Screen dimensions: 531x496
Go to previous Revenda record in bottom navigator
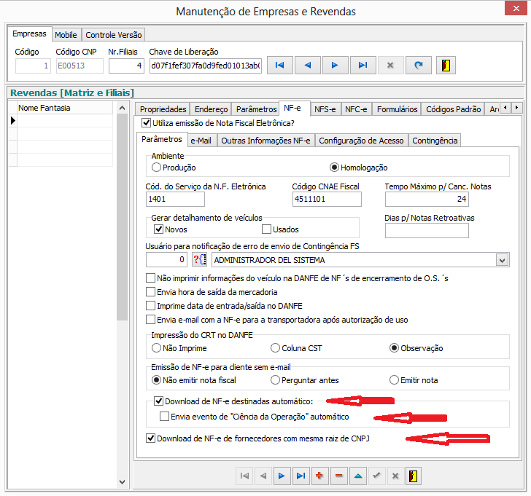point(263,476)
